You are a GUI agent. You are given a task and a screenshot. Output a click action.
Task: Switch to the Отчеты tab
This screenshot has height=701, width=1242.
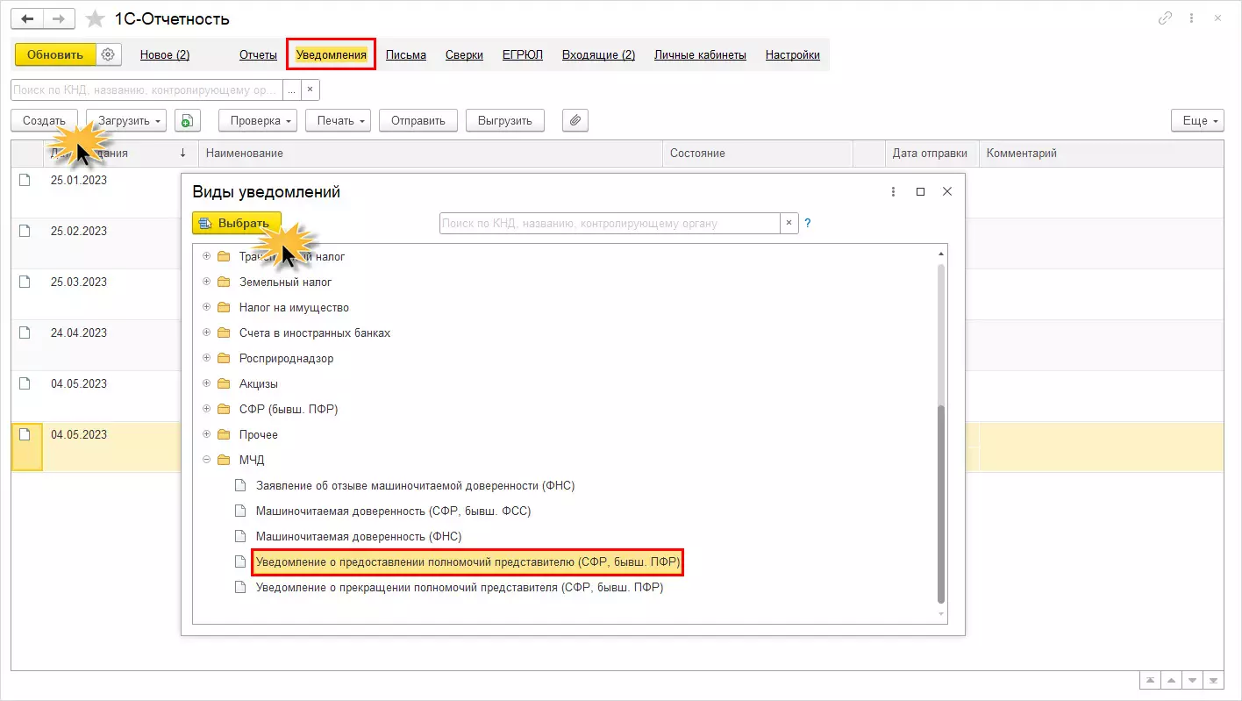click(x=258, y=54)
